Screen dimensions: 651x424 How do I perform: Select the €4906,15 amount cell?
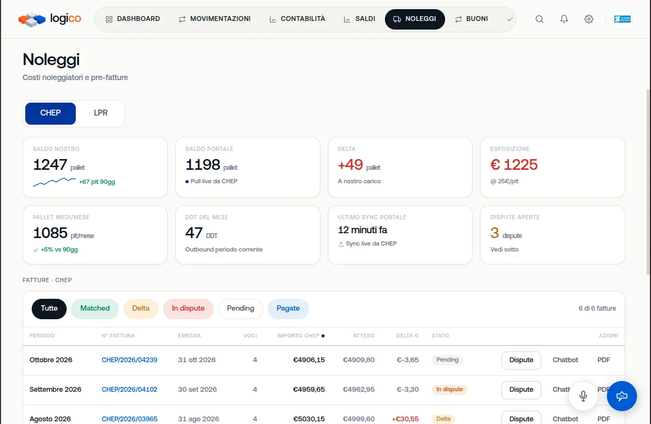pyautogui.click(x=309, y=360)
